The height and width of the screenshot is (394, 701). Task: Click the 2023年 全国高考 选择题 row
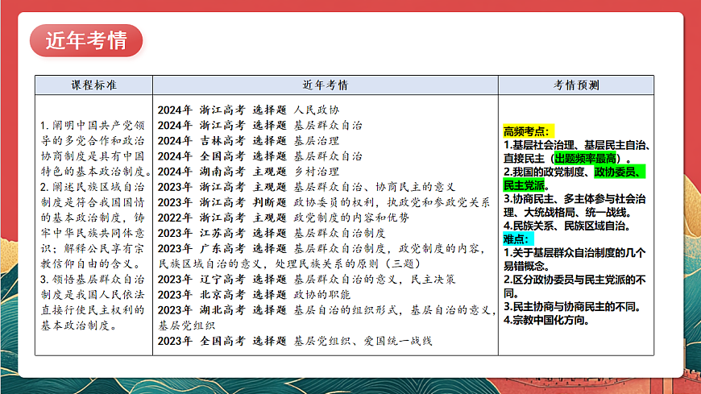point(295,342)
